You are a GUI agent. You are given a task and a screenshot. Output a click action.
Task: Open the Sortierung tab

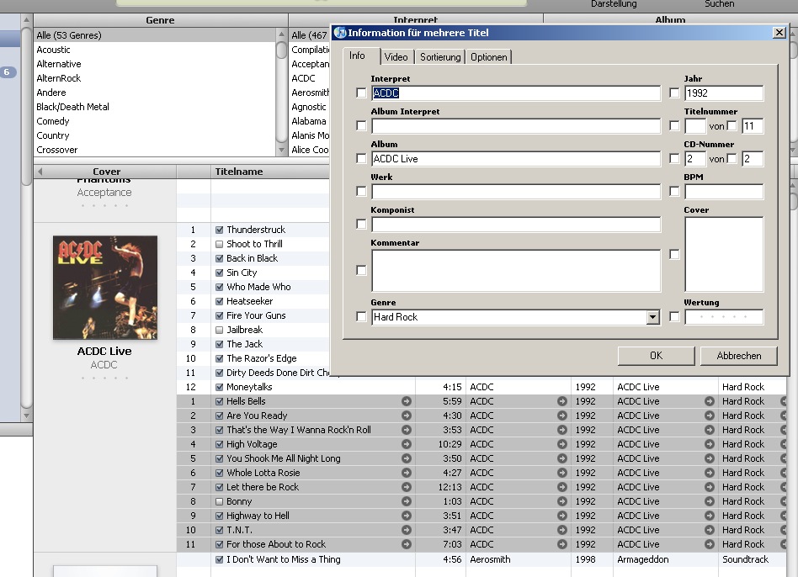(440, 57)
